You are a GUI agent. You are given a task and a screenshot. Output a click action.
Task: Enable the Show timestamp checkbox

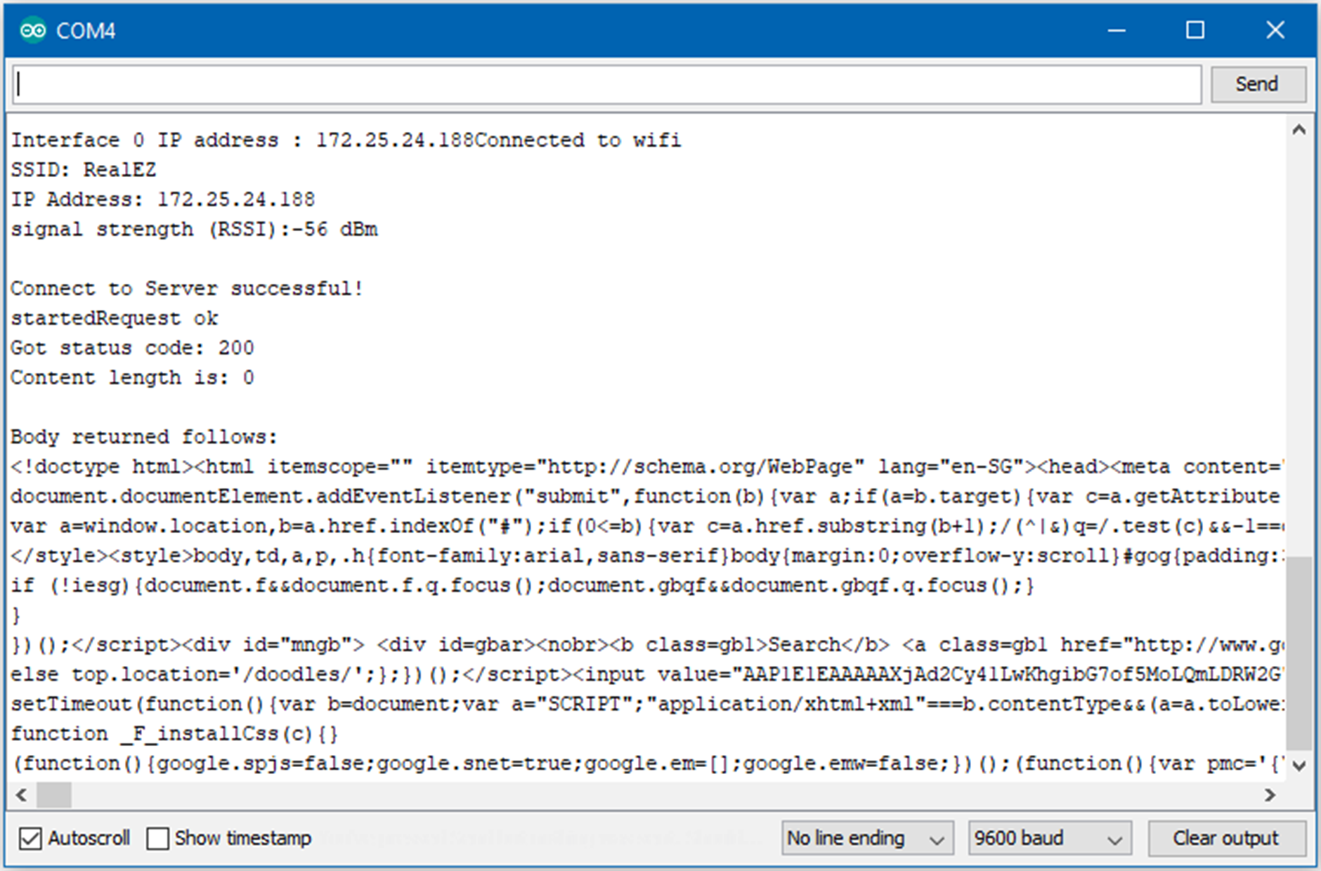(158, 838)
